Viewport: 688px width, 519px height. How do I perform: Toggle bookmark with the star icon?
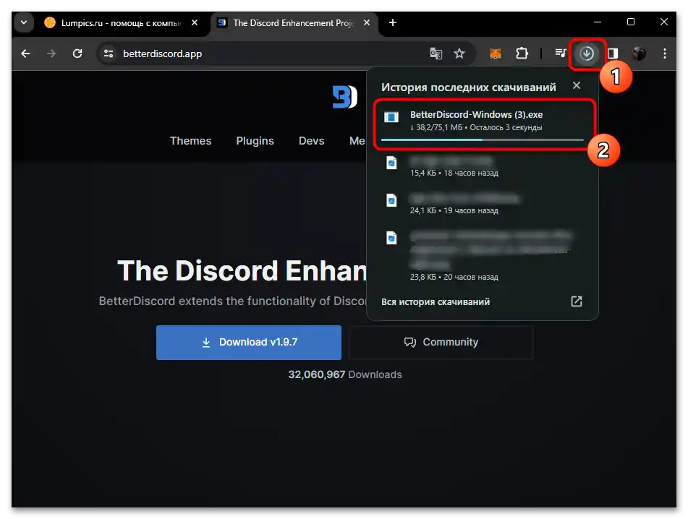[x=459, y=53]
